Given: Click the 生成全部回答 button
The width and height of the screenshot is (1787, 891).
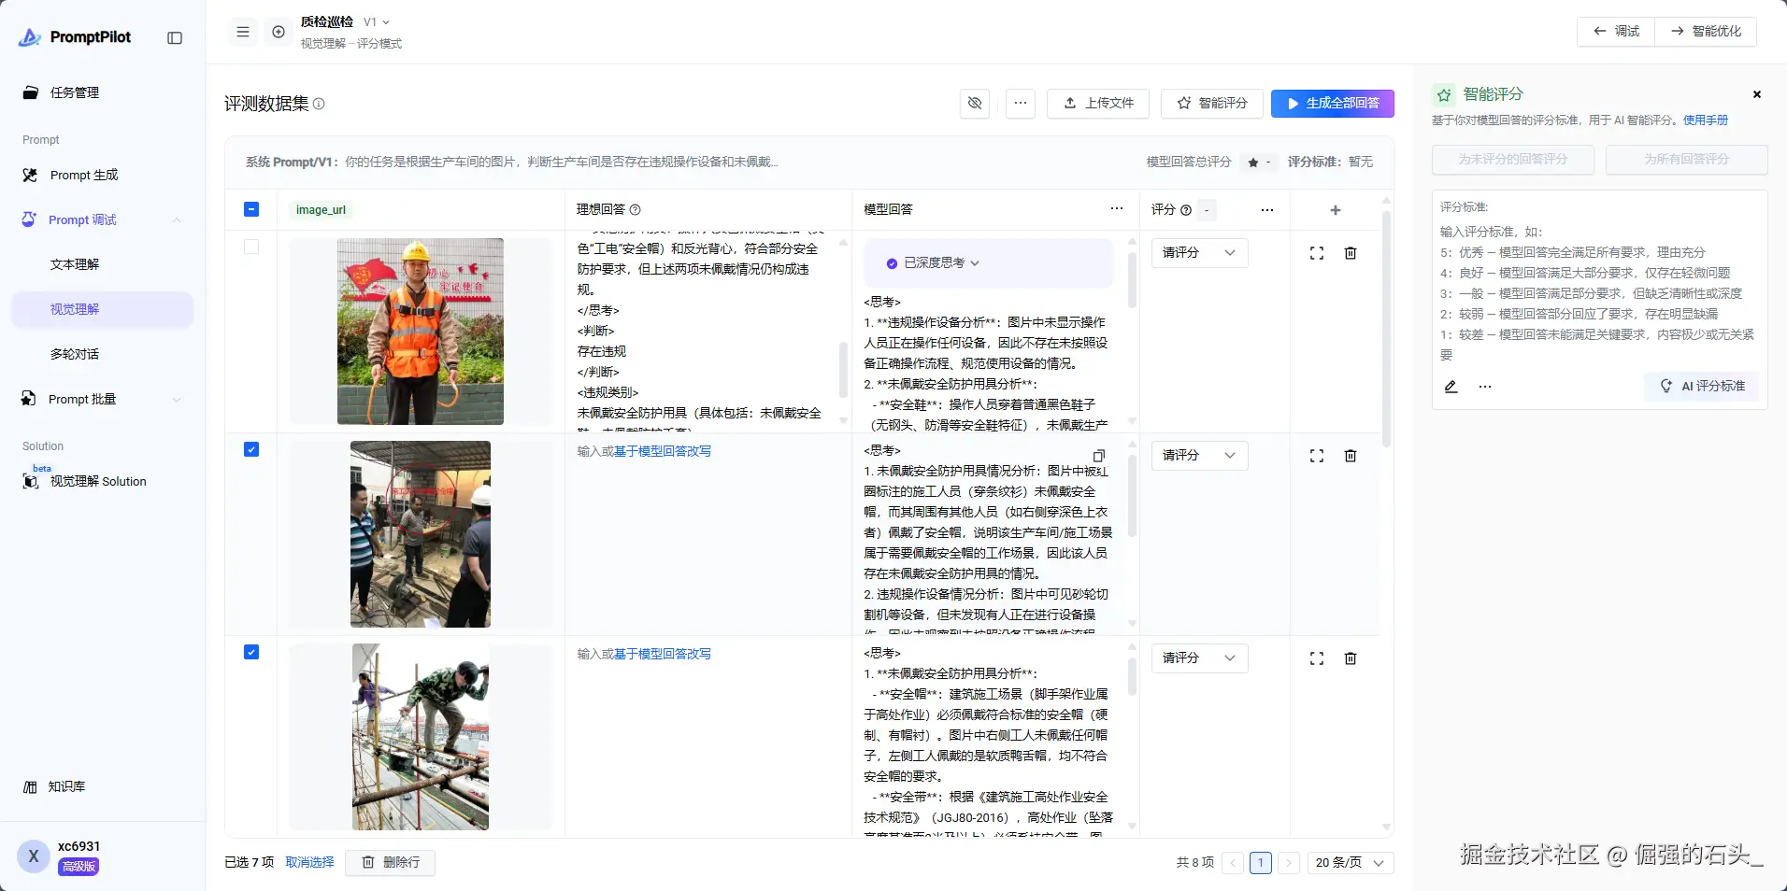Looking at the screenshot, I should click(x=1332, y=104).
